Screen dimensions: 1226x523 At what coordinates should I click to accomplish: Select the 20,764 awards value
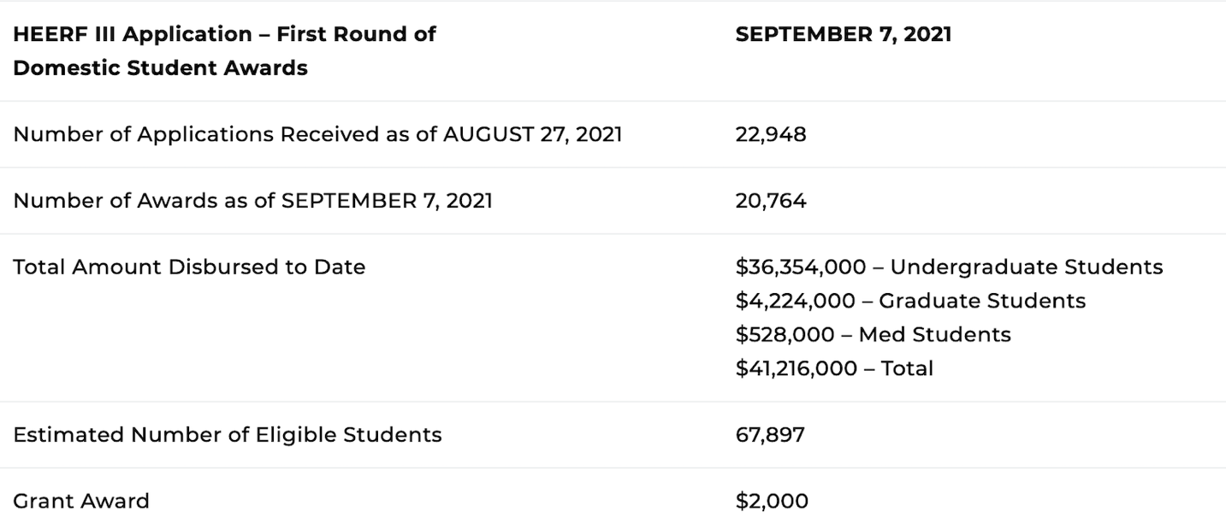770,201
